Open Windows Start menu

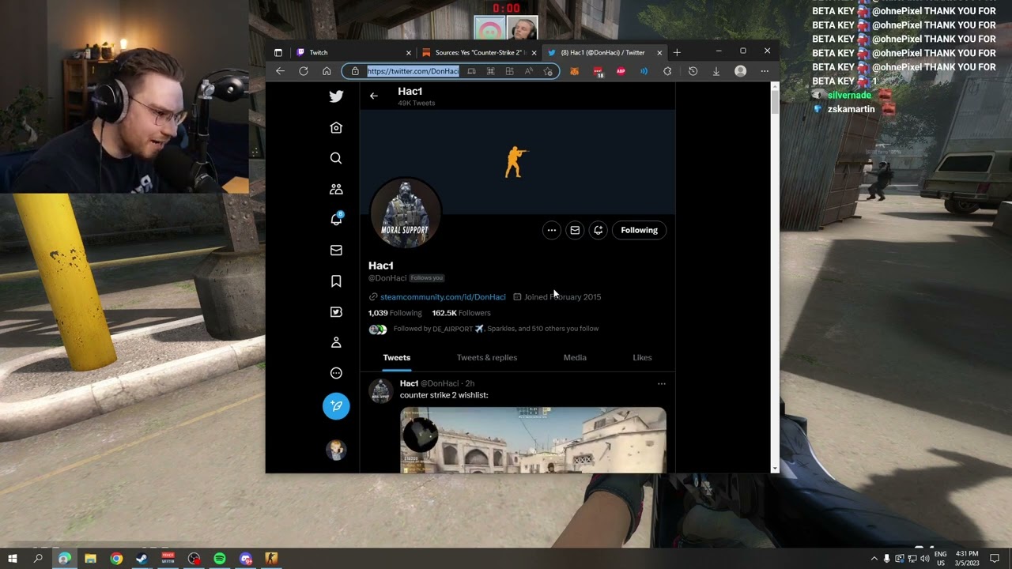[x=13, y=559]
